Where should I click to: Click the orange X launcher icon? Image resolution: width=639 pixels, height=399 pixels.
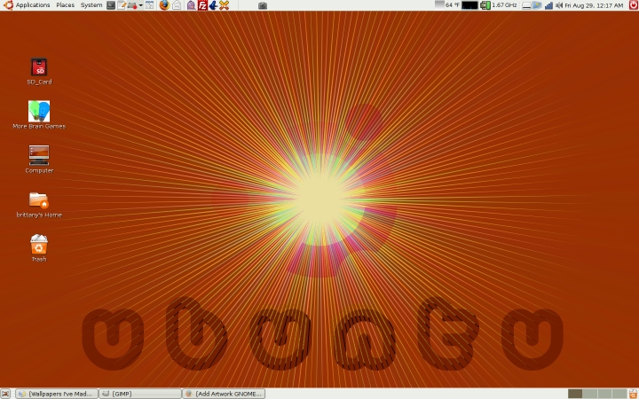coord(224,5)
